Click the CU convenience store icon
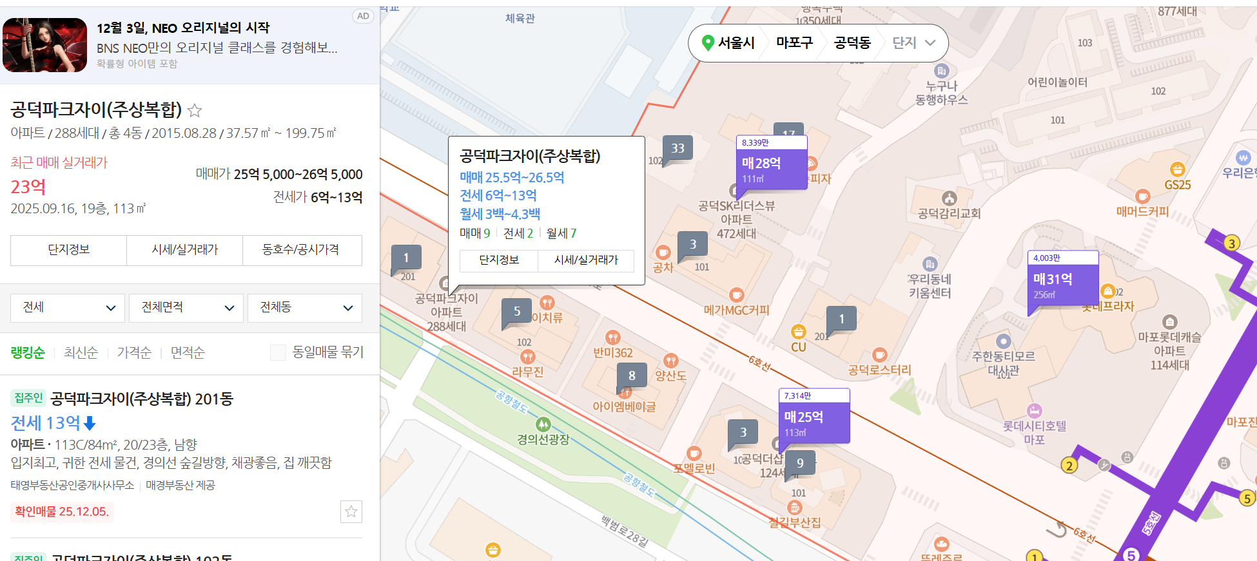 point(799,332)
